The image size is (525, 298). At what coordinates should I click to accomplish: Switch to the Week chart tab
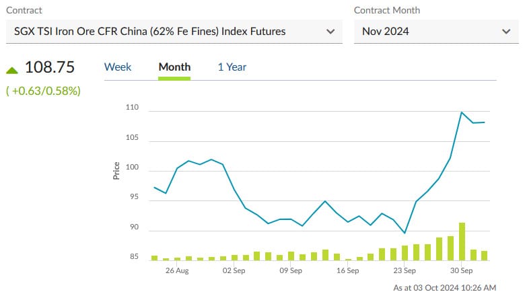click(x=118, y=67)
